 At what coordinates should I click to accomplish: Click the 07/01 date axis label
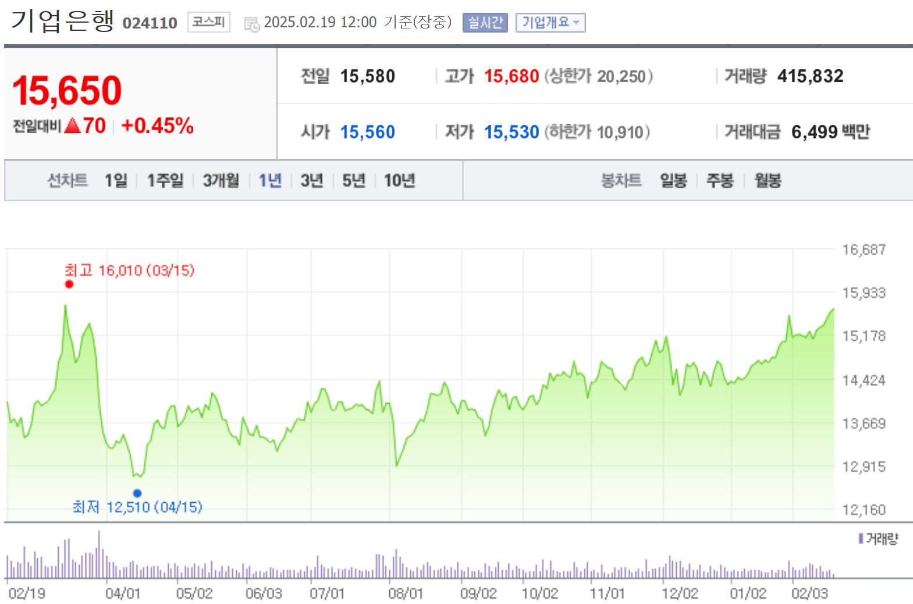[x=327, y=594]
